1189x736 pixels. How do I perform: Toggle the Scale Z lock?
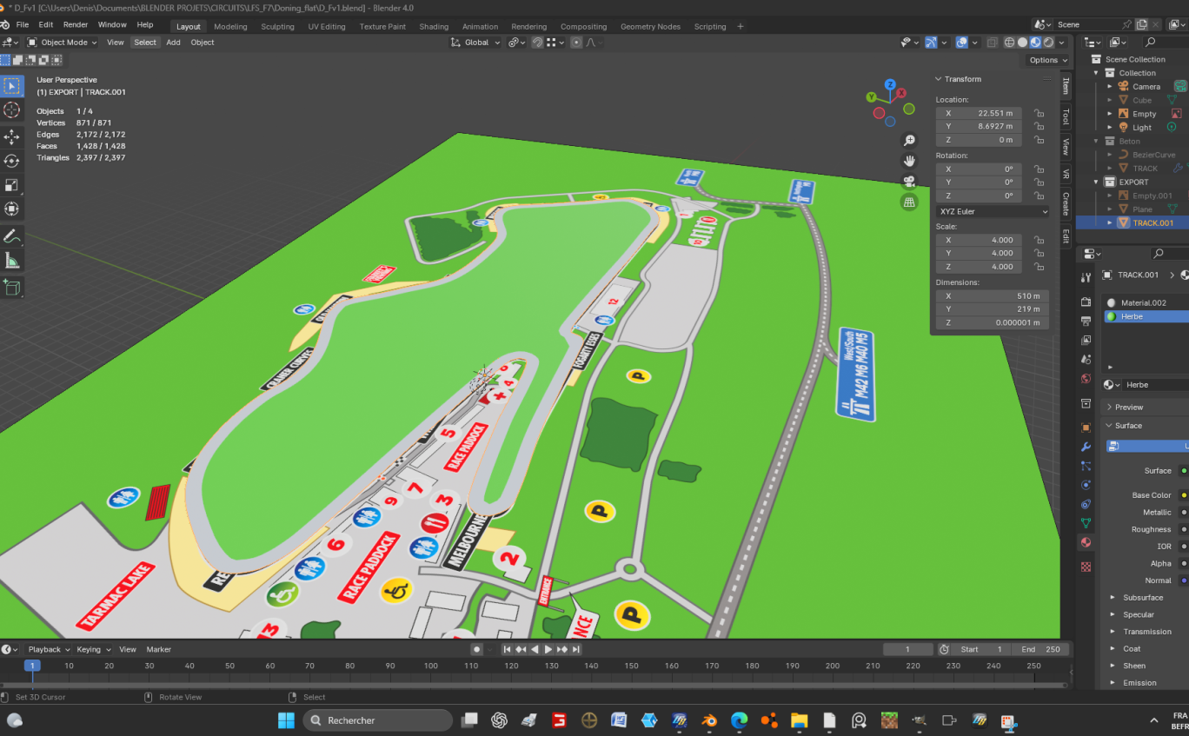pyautogui.click(x=1039, y=267)
